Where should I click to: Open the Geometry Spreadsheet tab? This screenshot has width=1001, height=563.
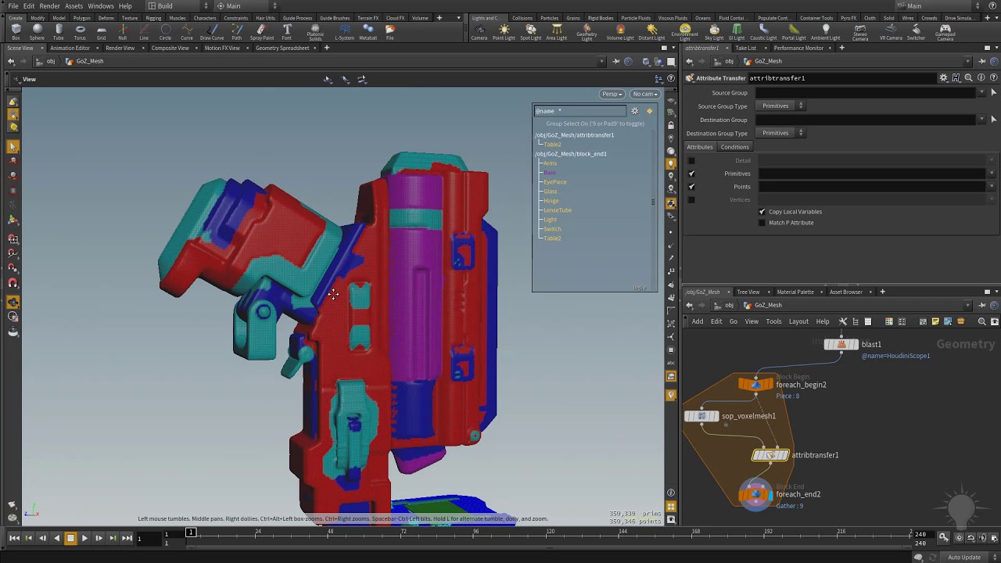click(282, 48)
